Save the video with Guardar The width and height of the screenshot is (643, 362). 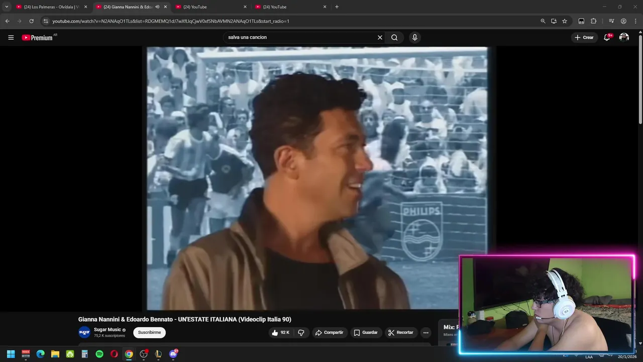coord(366,332)
